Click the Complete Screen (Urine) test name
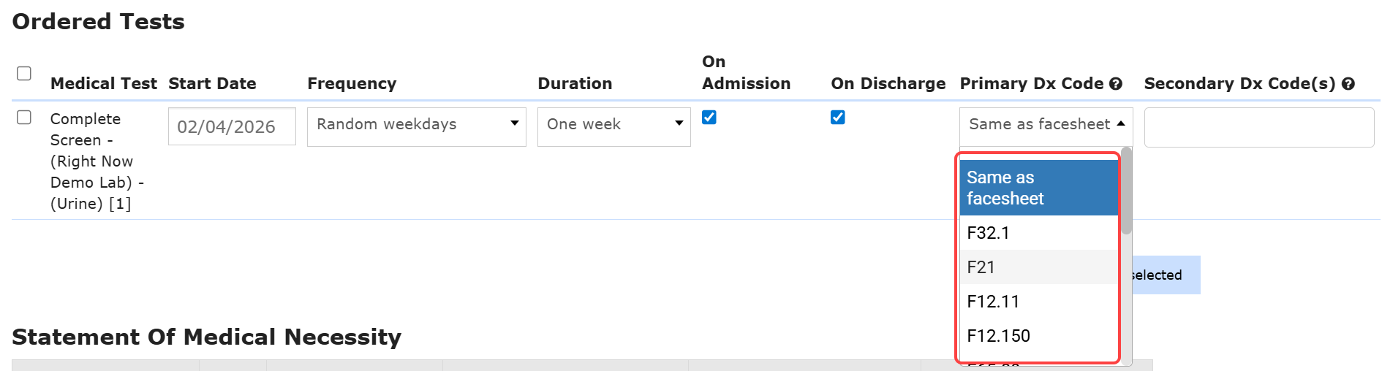 tap(92, 161)
